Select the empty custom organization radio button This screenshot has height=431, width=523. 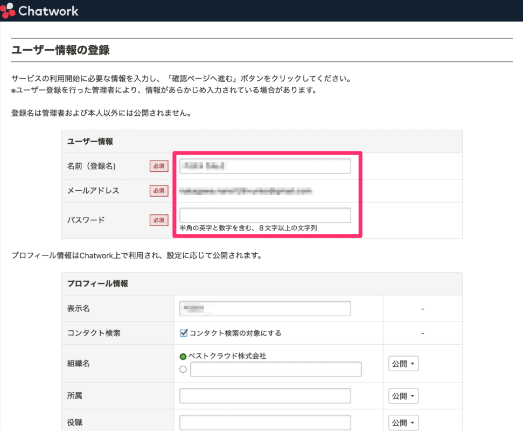183,369
